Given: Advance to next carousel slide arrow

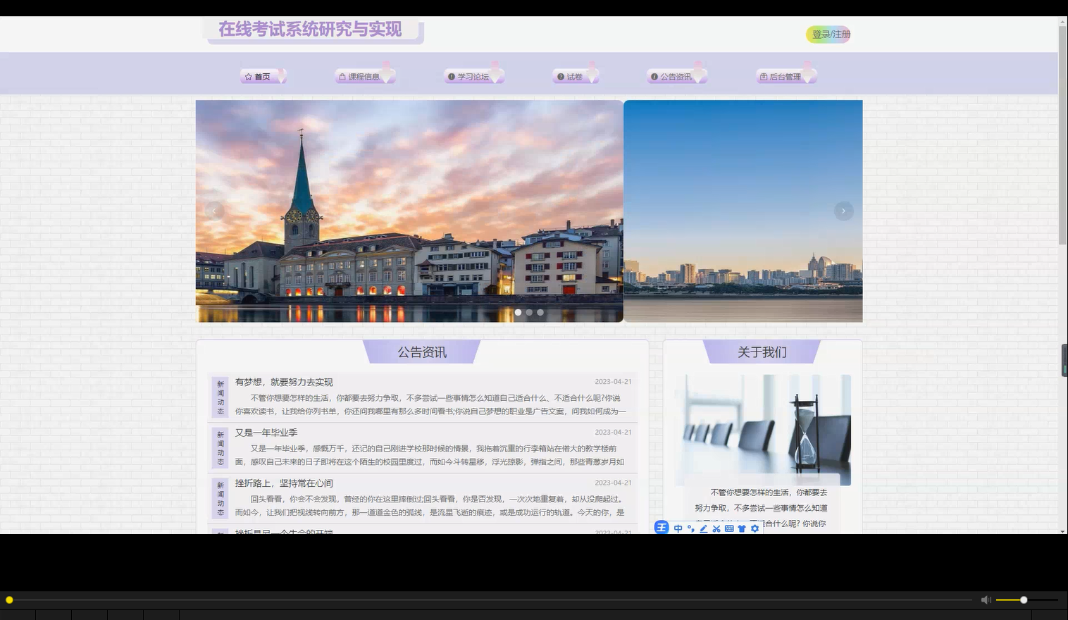Looking at the screenshot, I should (x=843, y=211).
